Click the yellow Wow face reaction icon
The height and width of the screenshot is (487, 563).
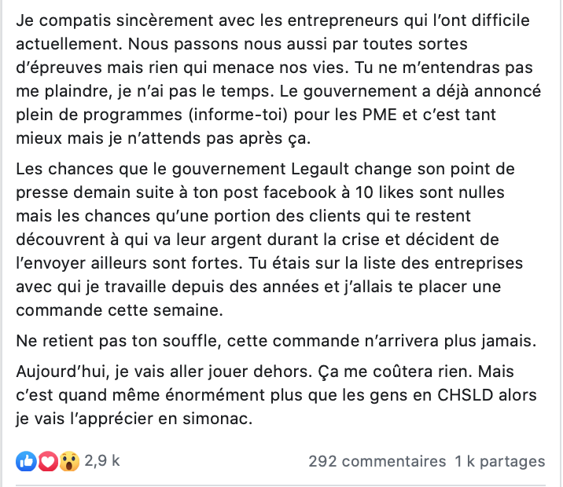click(69, 461)
